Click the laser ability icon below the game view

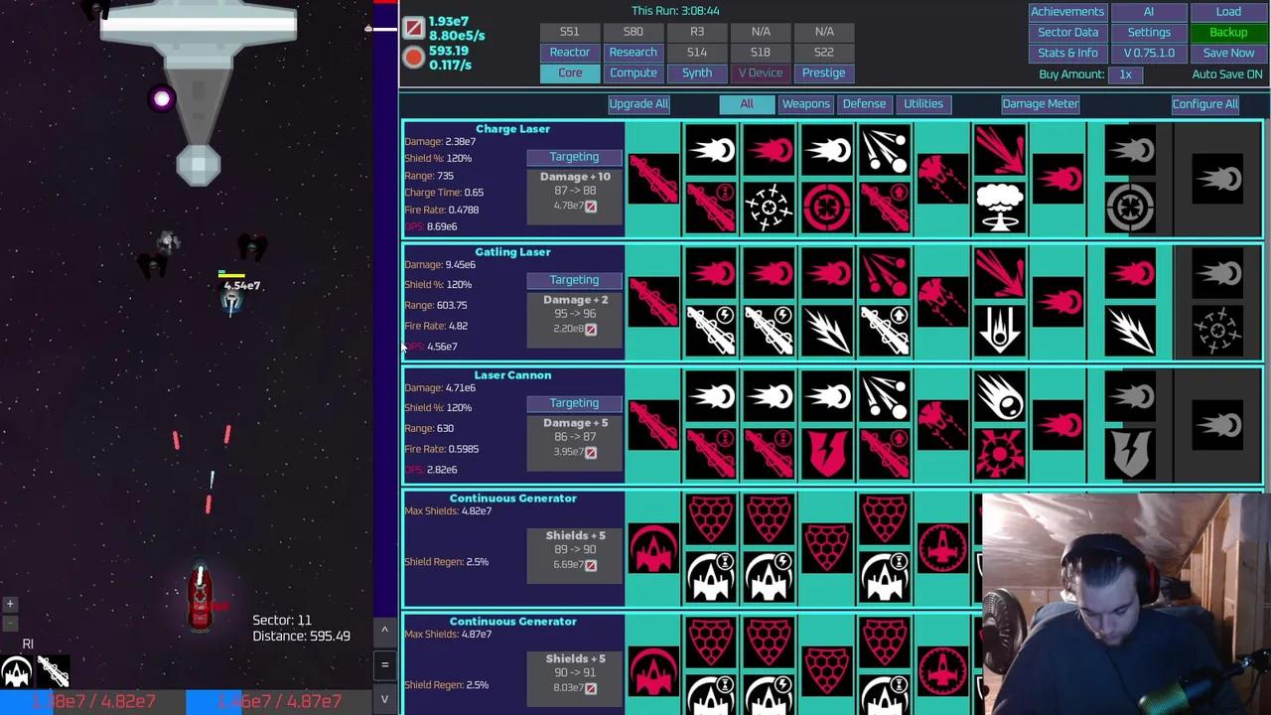54,672
